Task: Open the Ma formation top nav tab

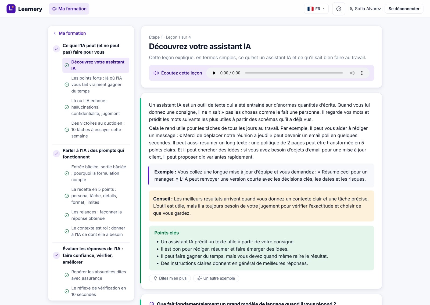Action: pos(69,9)
